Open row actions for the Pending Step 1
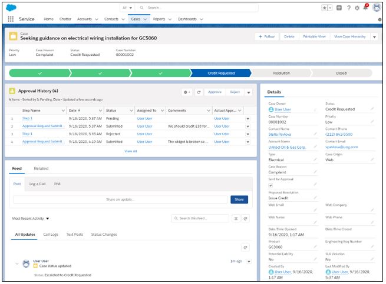Screen dimensions: 386x284 pos(248,119)
